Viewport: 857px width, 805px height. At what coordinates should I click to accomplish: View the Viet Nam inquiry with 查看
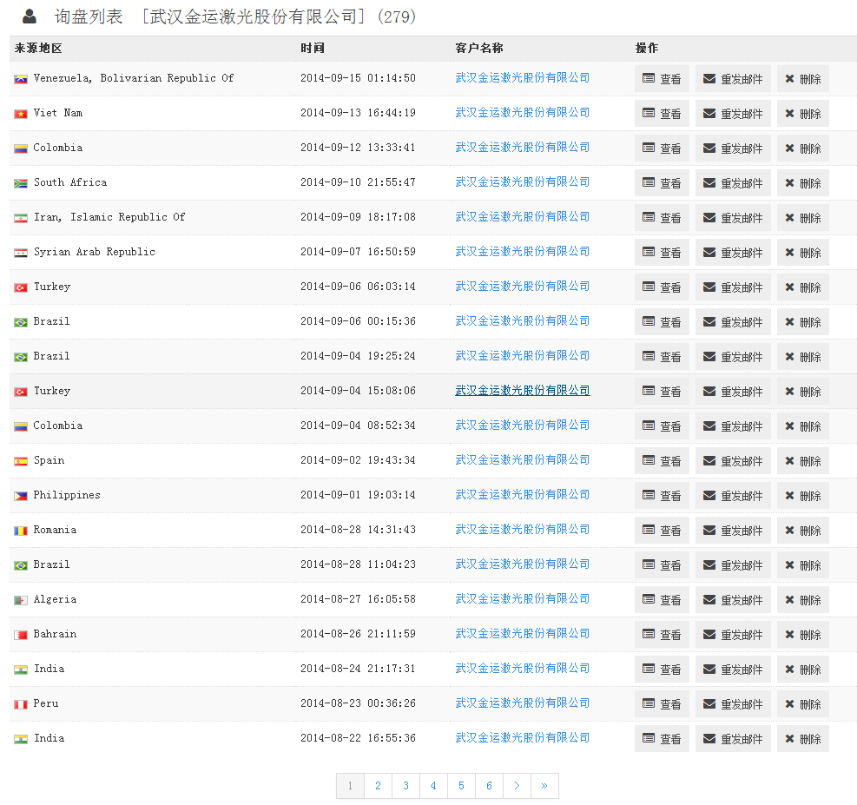pyautogui.click(x=662, y=114)
